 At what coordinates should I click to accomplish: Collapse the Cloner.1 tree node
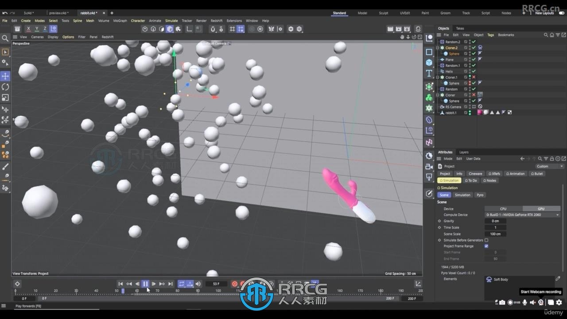click(438, 77)
